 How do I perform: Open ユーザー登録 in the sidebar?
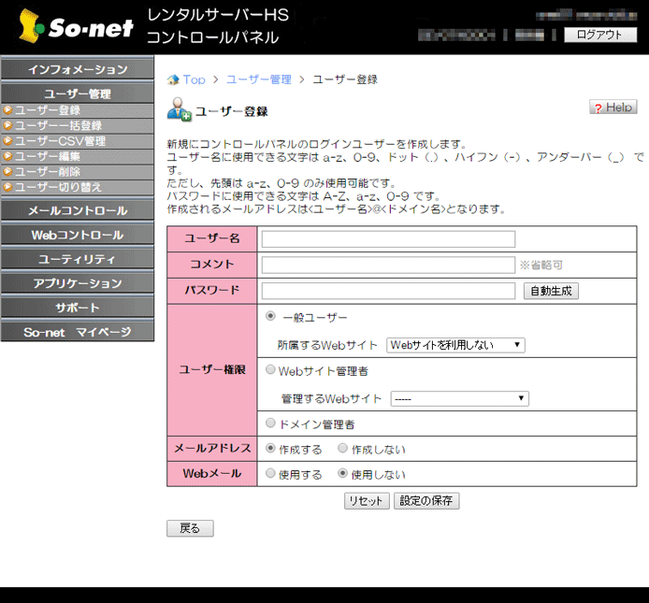coord(47,110)
